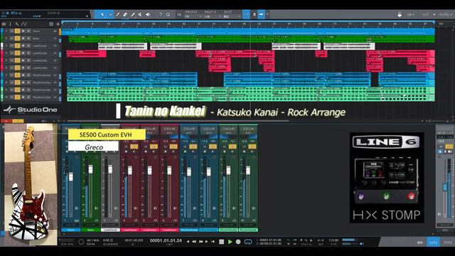Viewport: 455px width, 256px height.
Task: Open the Start page button
Action: [411, 14]
